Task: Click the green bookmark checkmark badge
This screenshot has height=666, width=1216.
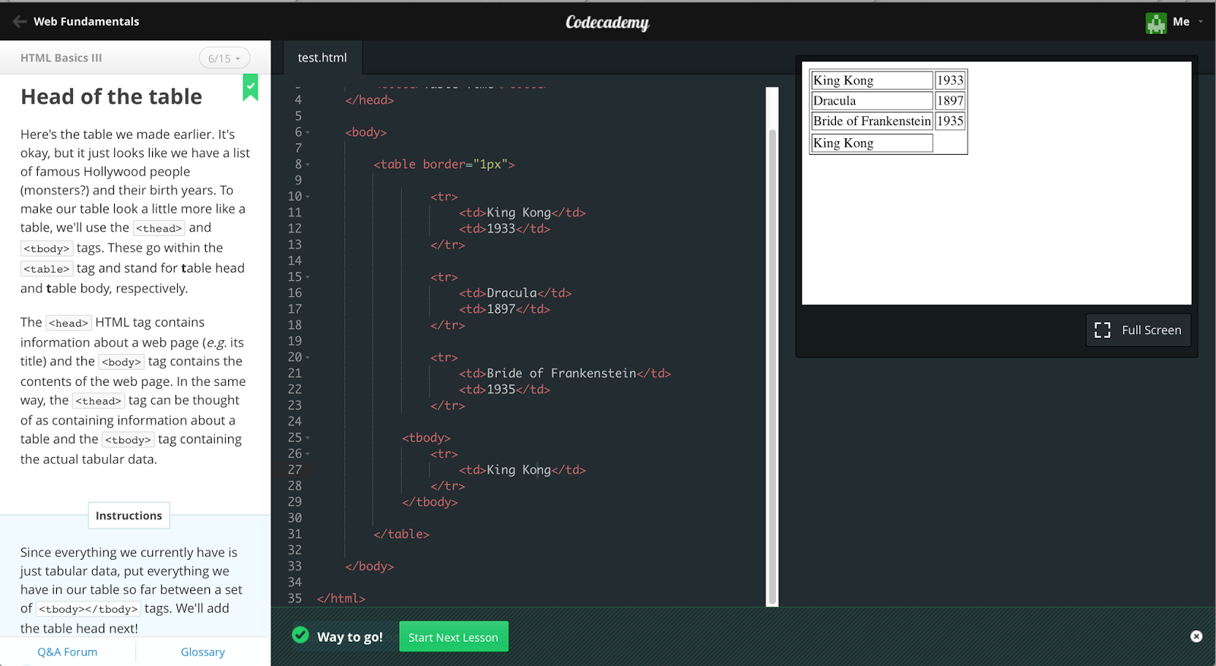Action: click(x=250, y=87)
